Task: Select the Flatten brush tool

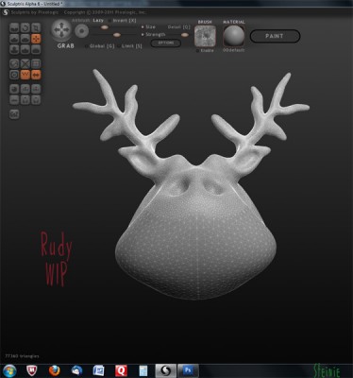Action: point(25,39)
